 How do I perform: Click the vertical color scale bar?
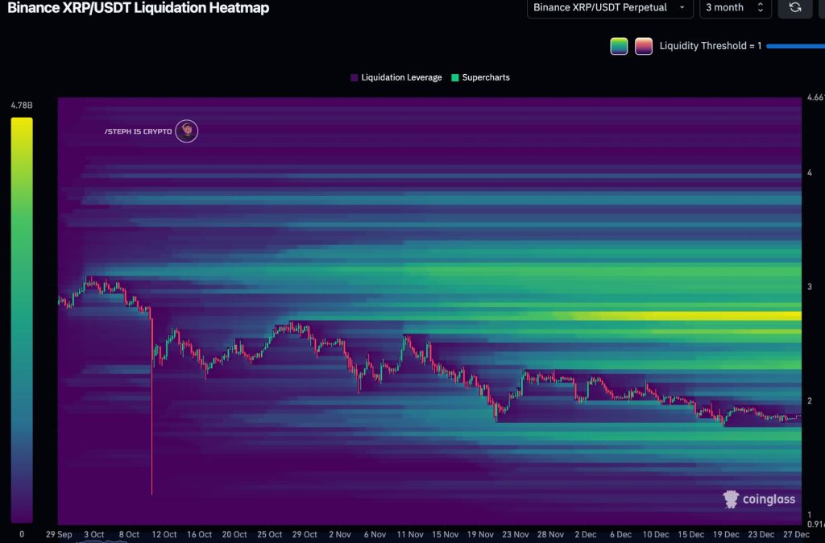click(x=22, y=320)
